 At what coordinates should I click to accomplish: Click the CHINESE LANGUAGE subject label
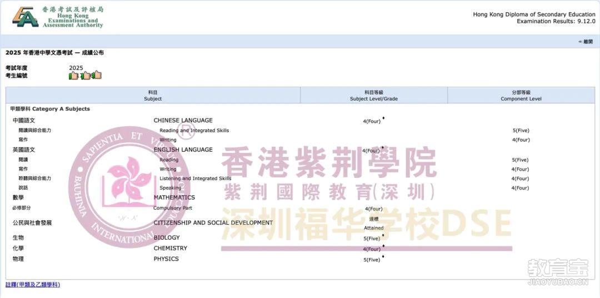coord(183,120)
